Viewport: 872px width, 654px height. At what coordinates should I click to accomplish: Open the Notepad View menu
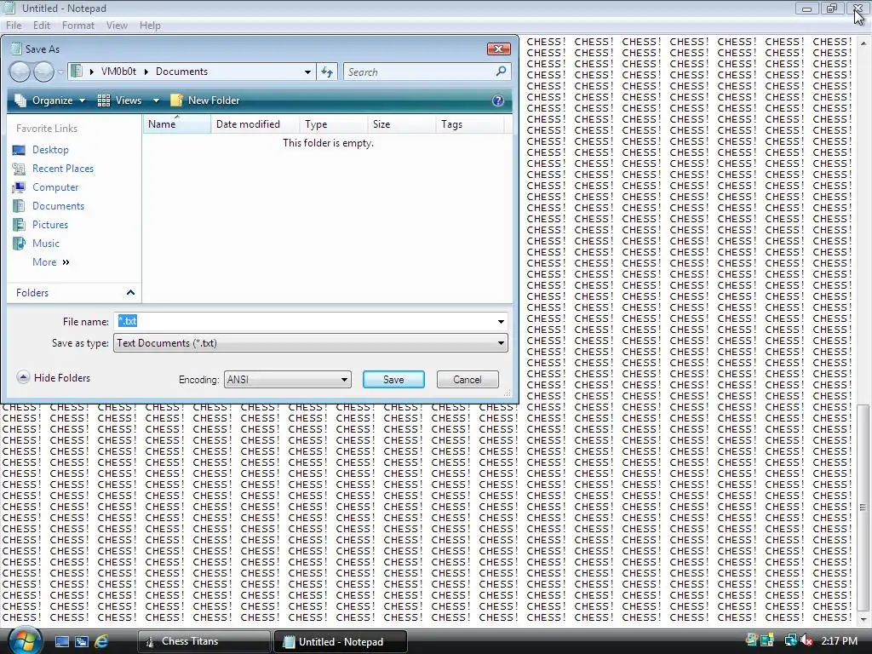(117, 26)
